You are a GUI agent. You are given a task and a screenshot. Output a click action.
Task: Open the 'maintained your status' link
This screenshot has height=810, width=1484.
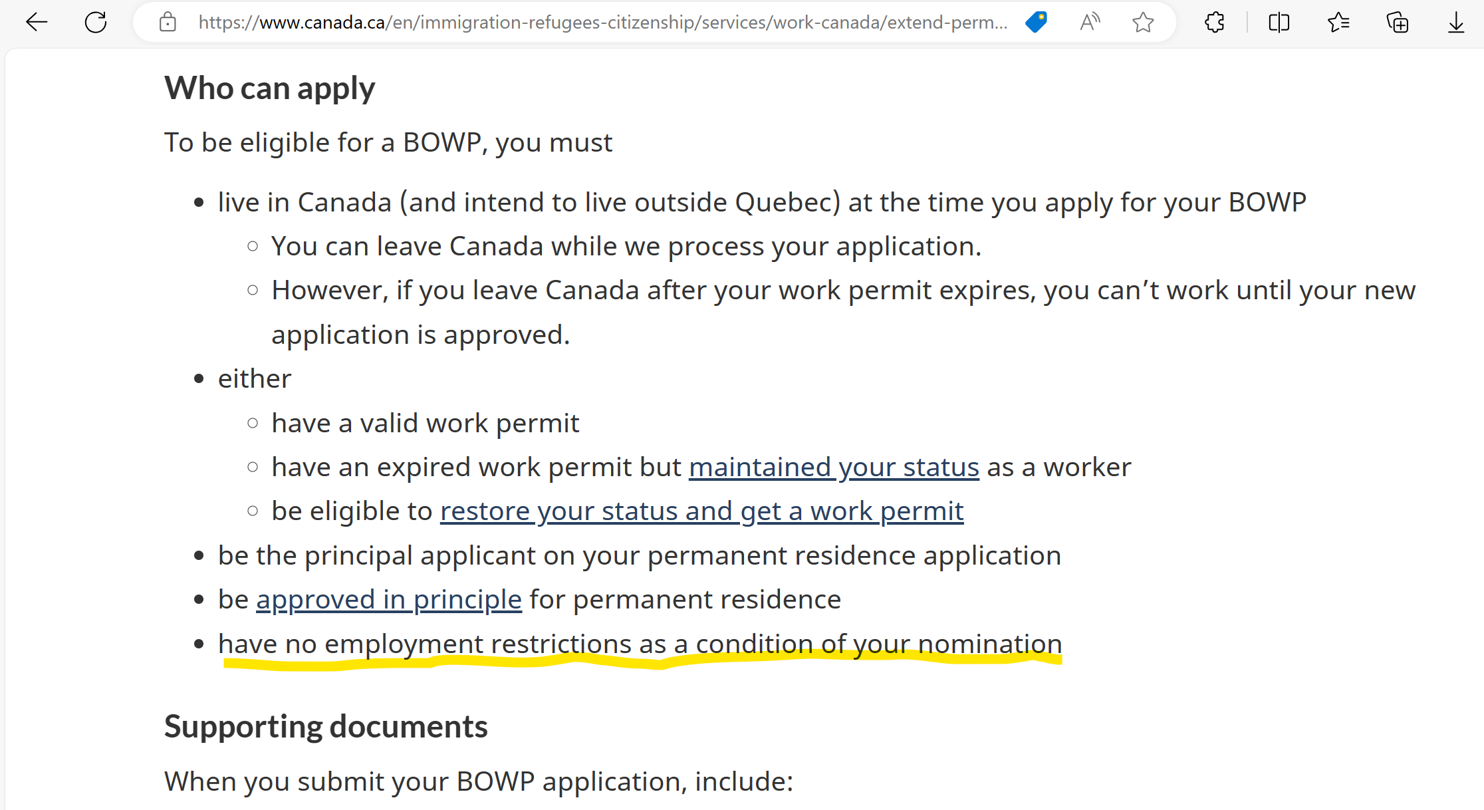[834, 466]
